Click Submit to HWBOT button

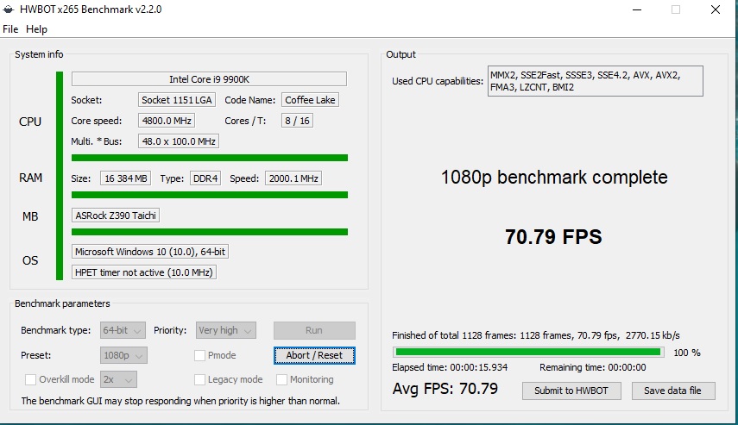pyautogui.click(x=571, y=391)
